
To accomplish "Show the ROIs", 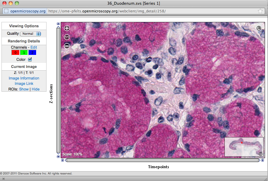I will 24,89.
